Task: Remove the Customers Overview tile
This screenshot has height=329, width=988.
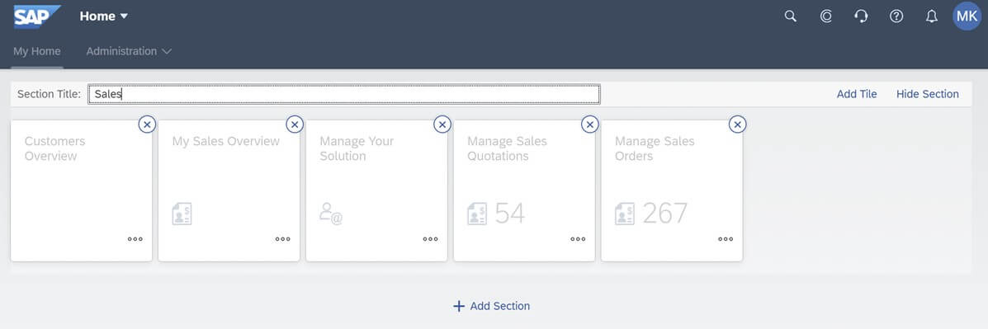Action: pyautogui.click(x=147, y=125)
